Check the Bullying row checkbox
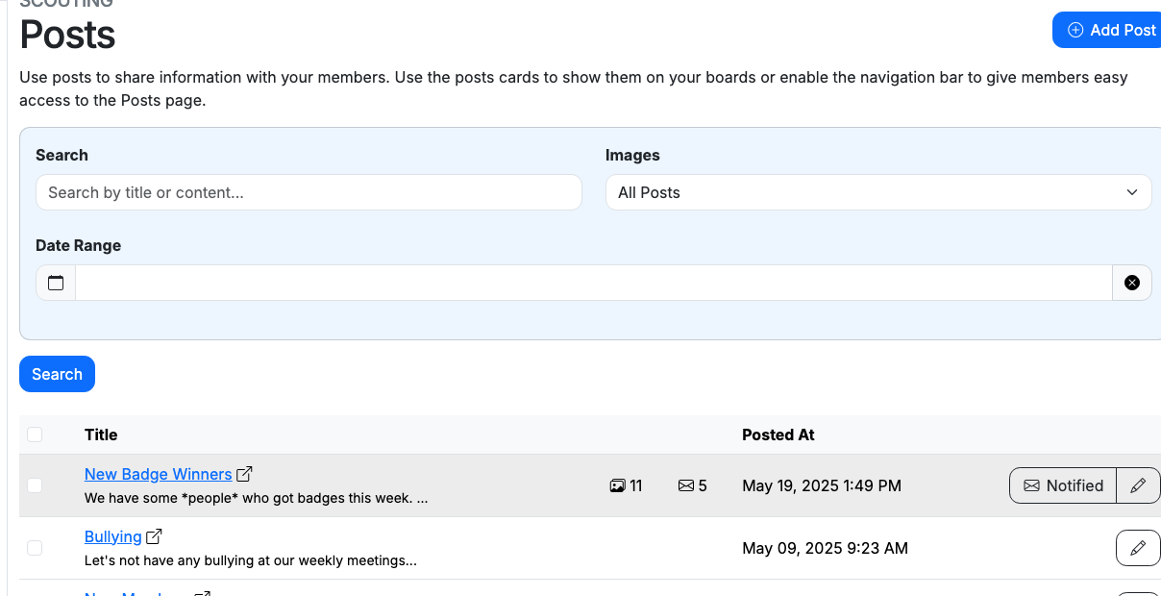Viewport: 1161px width, 596px height. tap(35, 547)
